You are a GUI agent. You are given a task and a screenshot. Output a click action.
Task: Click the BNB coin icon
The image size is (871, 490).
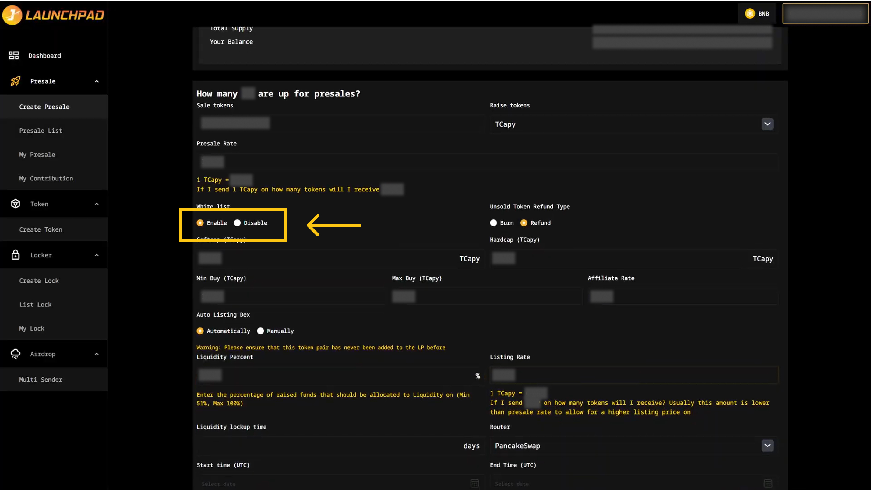coord(749,13)
